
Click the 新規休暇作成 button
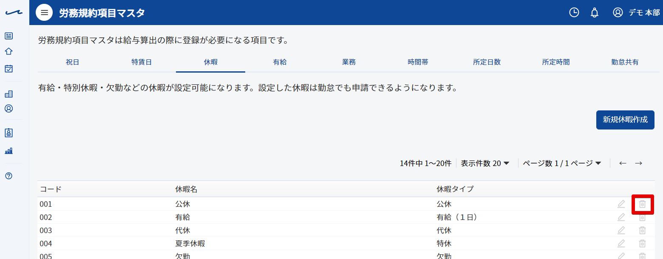point(625,120)
